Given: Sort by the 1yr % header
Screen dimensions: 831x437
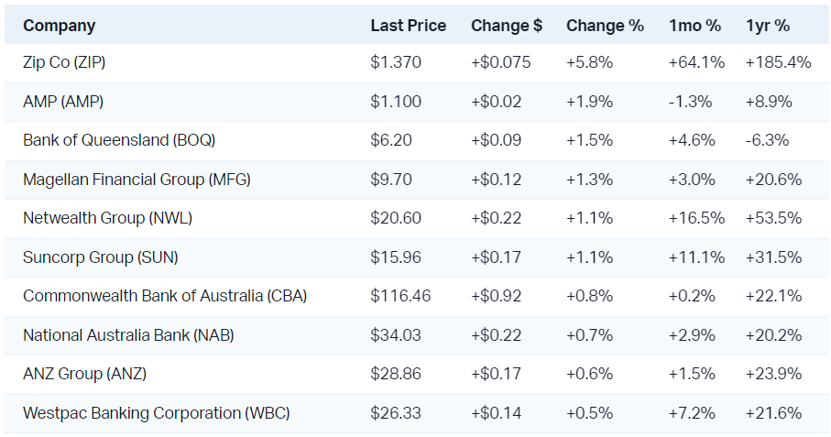Looking at the screenshot, I should click(768, 26).
